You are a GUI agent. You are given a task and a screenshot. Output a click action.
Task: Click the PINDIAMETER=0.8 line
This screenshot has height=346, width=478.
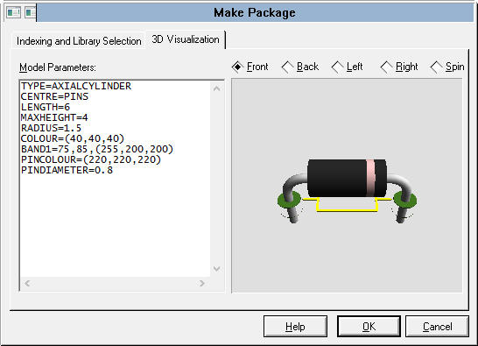coord(67,170)
